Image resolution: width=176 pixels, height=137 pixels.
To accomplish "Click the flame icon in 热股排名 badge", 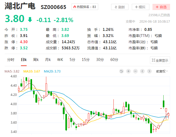I will click(x=75, y=7).
